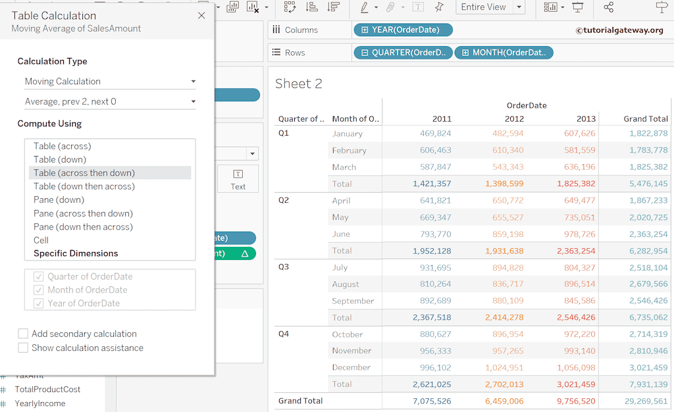Click the show/hide cards toolbar icon
The height and width of the screenshot is (412, 674).
[551, 7]
